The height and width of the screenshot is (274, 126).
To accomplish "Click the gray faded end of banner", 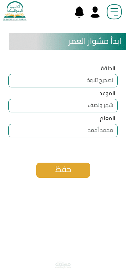I will 25,42.
